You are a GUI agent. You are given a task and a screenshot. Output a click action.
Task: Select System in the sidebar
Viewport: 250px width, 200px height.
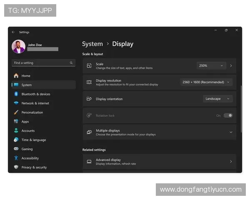point(27,85)
